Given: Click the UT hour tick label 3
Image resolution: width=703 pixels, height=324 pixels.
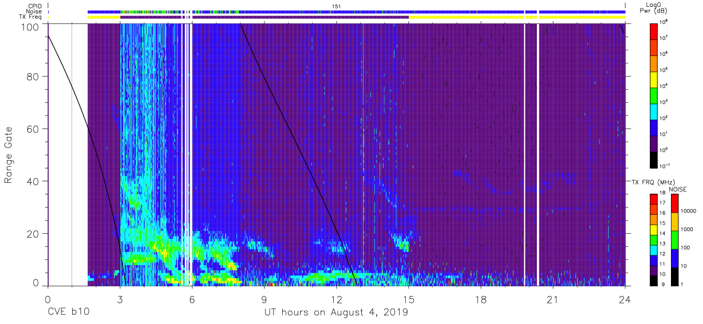Looking at the screenshot, I should 120,298.
